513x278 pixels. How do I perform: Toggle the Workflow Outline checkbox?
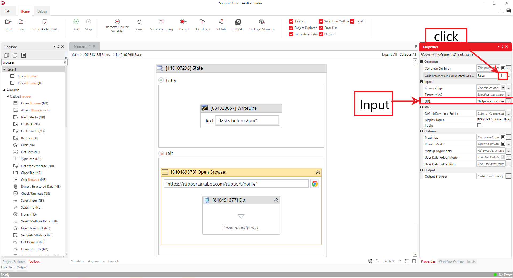321,21
